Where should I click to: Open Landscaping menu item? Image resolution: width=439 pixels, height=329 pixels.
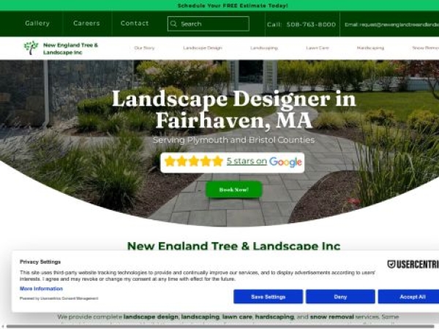pyautogui.click(x=264, y=48)
